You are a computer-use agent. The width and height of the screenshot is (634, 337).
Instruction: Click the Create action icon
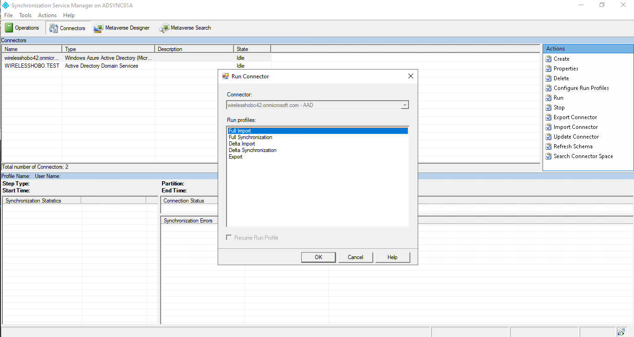(549, 59)
